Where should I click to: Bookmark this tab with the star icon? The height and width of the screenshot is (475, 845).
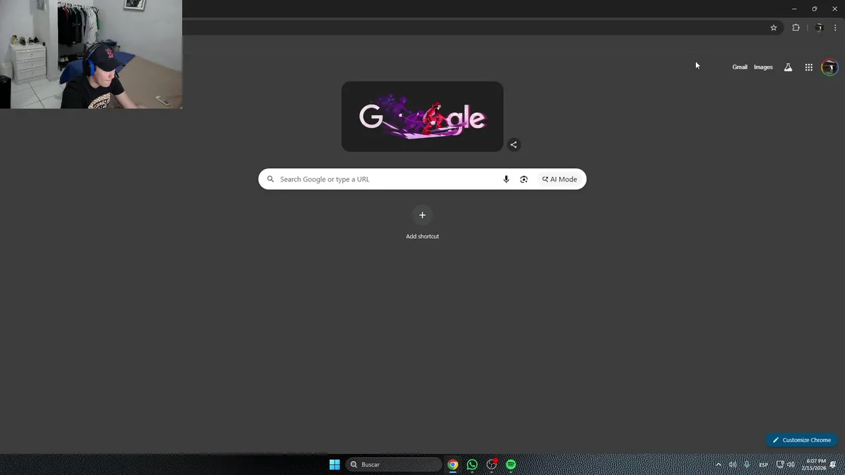tap(774, 28)
